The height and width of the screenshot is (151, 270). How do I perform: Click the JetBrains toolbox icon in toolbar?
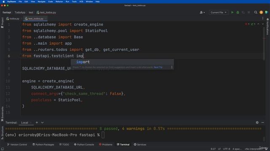click(267, 12)
